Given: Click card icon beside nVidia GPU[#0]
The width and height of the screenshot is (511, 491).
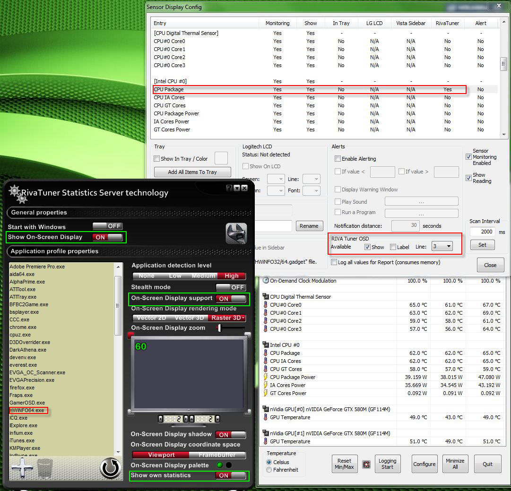Looking at the screenshot, I should click(266, 409).
